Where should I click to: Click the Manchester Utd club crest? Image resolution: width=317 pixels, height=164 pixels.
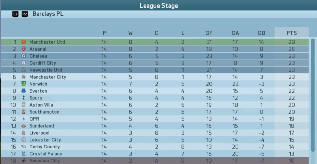[x=24, y=42]
